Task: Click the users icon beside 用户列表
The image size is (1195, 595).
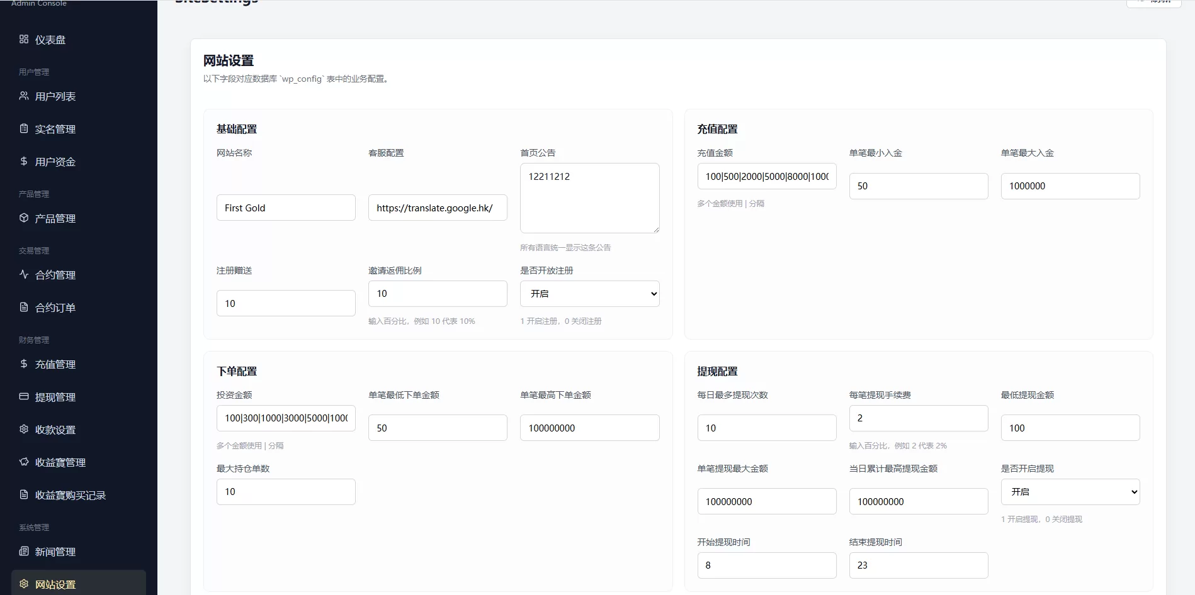Action: pos(24,96)
